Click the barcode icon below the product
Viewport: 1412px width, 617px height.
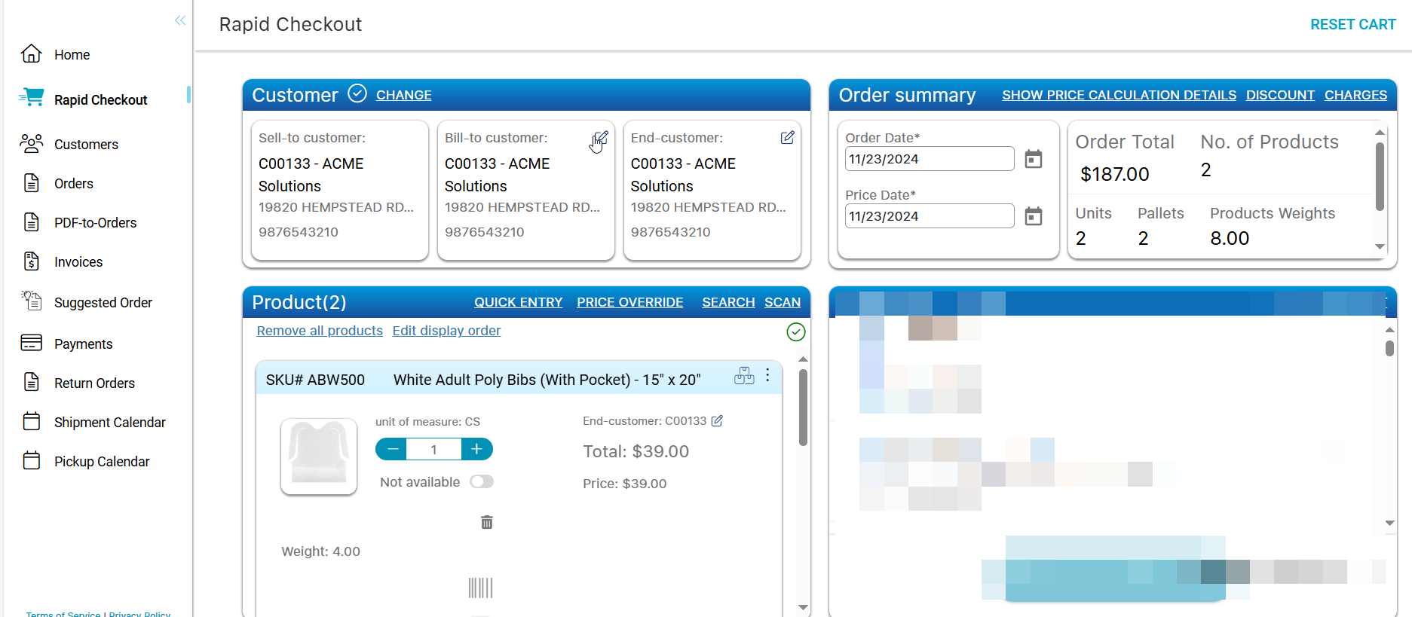click(480, 588)
